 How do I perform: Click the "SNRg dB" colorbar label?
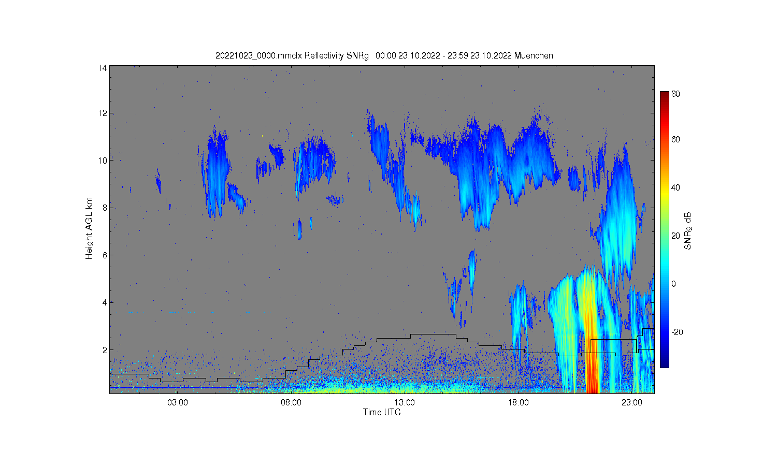coord(688,231)
